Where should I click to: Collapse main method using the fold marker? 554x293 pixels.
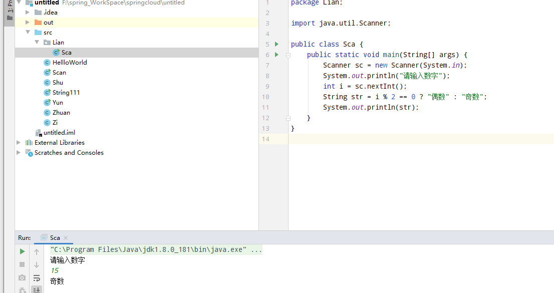point(288,55)
